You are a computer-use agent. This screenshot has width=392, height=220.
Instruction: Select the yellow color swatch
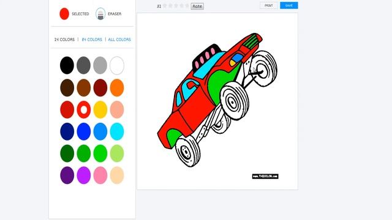pos(100,109)
